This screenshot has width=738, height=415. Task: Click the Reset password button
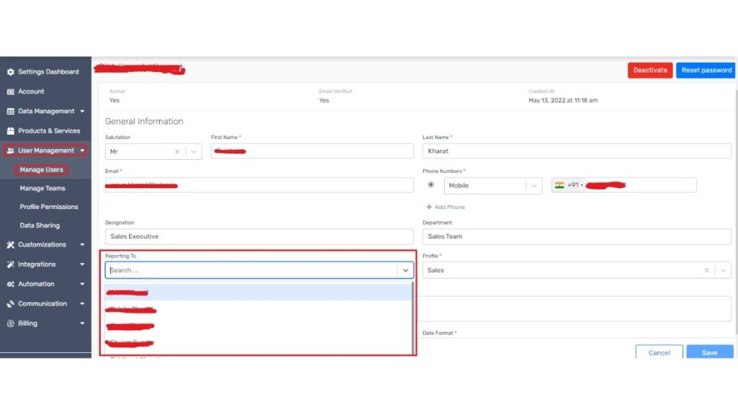(706, 70)
